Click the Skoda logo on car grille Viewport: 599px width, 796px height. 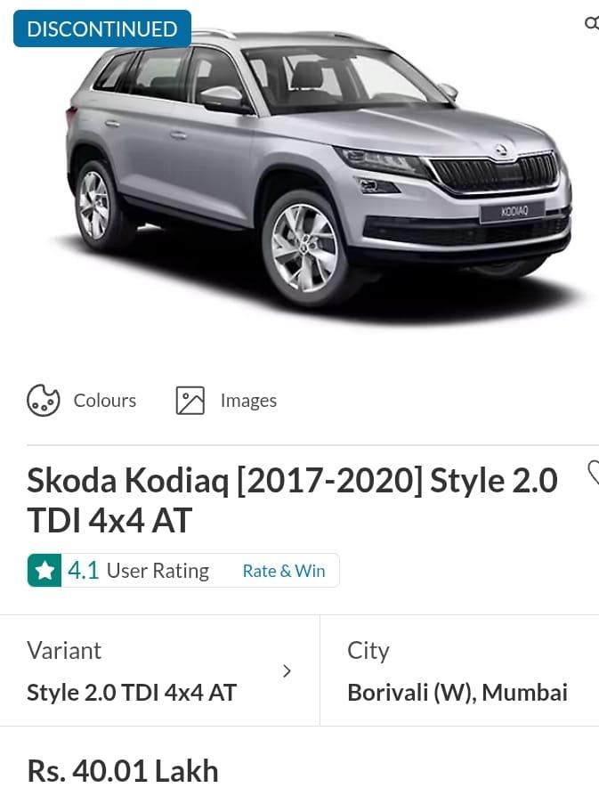pos(501,150)
